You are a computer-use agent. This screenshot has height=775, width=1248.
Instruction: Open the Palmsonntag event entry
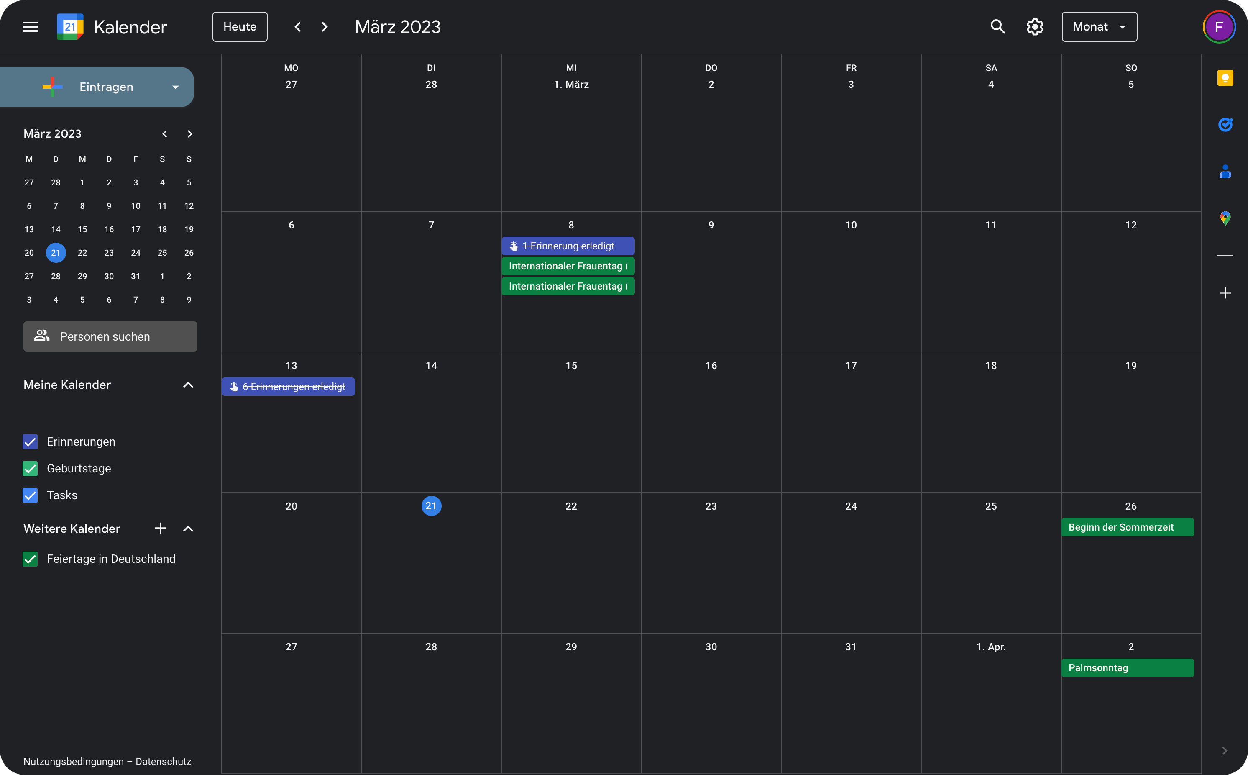1127,668
